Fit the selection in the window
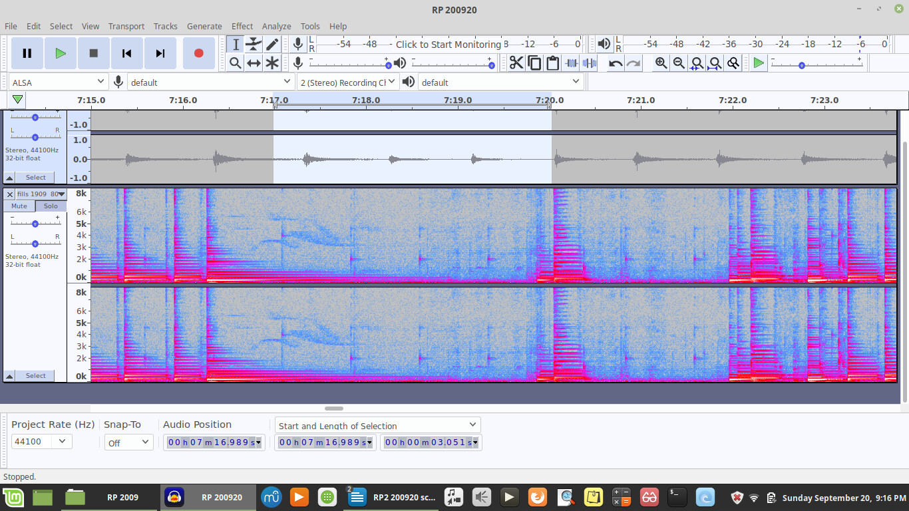 pyautogui.click(x=696, y=63)
